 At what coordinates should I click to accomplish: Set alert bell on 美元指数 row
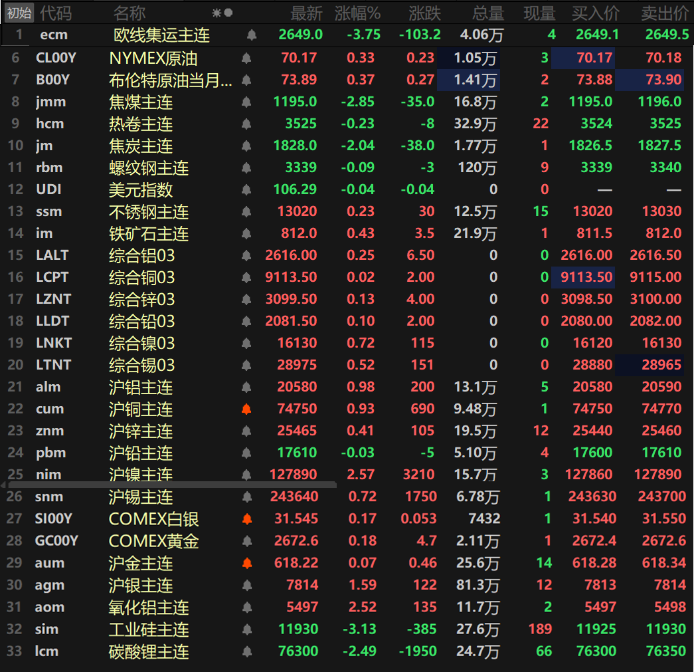click(x=247, y=190)
